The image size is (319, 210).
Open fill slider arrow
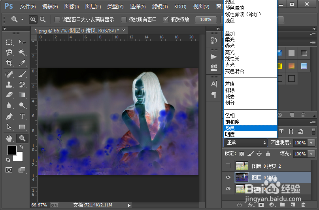pos(311,154)
